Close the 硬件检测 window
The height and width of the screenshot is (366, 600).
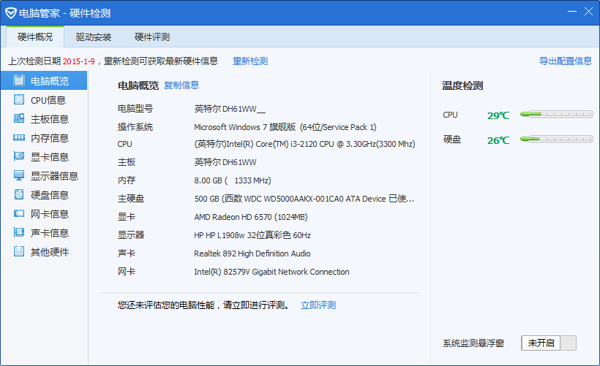coord(588,12)
